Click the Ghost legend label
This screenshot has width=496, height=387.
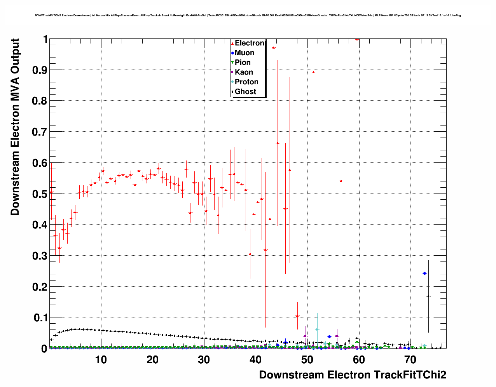click(x=245, y=92)
